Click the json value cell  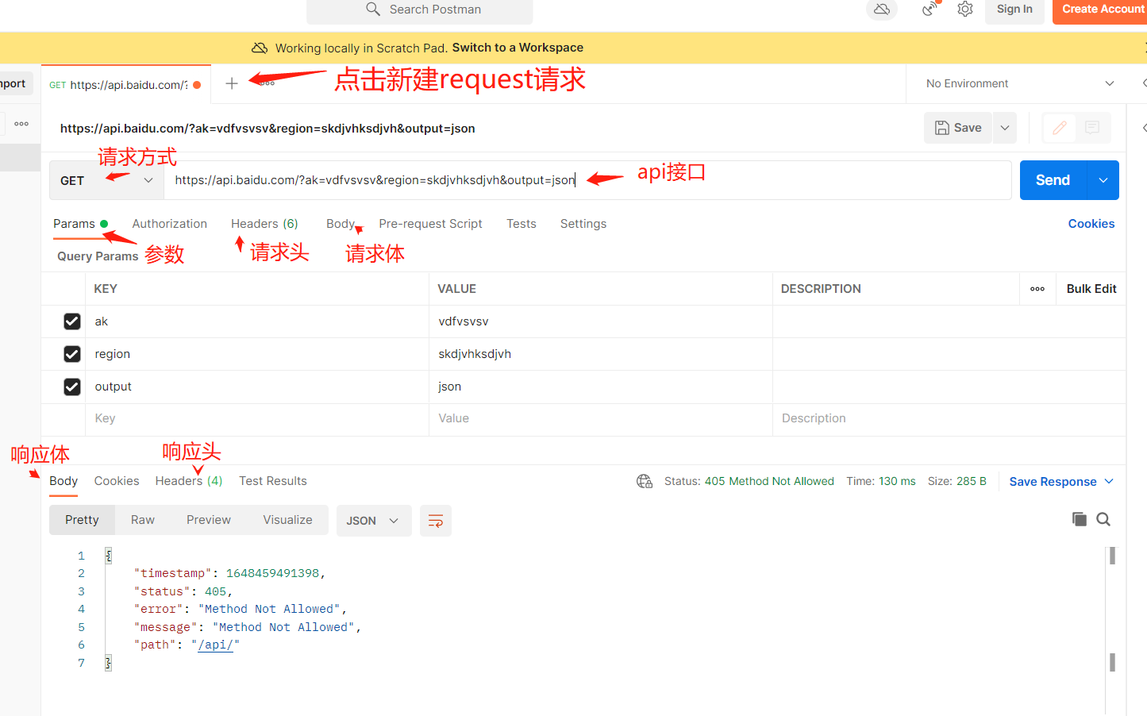click(x=601, y=387)
